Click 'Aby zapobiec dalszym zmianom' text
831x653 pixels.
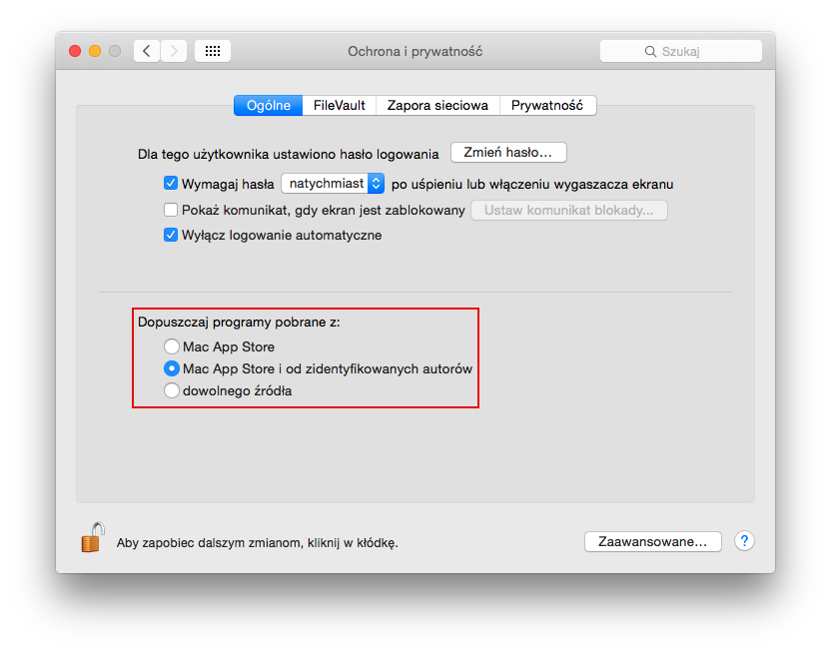coord(257,543)
